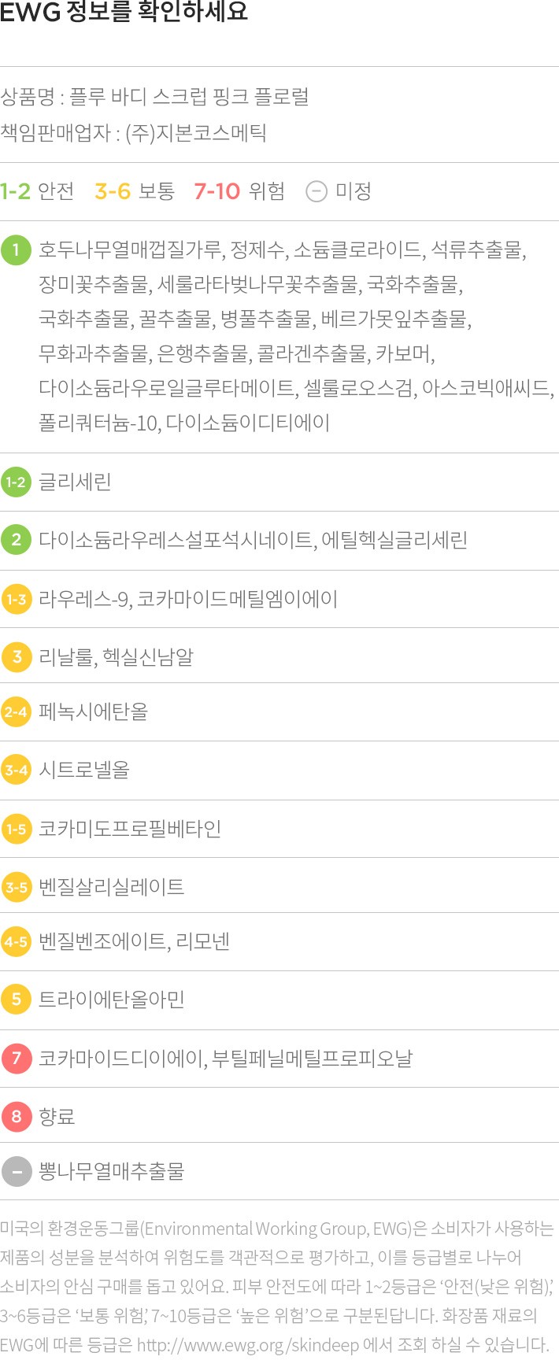
Task: Click the yellow 1-5 badge beside 코카미도프로필베타인
Action: click(16, 829)
